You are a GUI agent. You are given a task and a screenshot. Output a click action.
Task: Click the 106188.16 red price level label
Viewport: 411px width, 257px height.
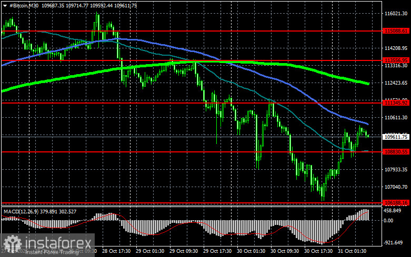[x=396, y=202]
